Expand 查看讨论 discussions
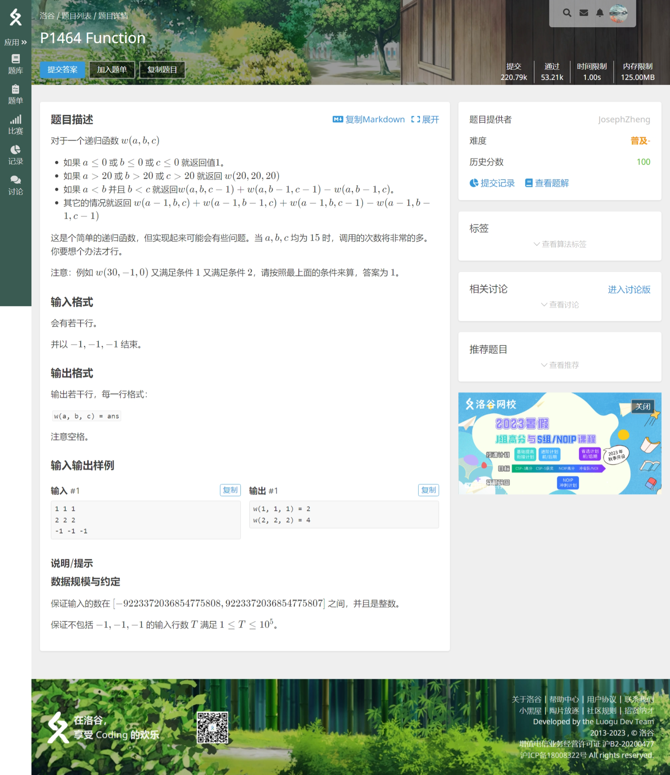Viewport: 670px width, 775px height. [x=560, y=305]
